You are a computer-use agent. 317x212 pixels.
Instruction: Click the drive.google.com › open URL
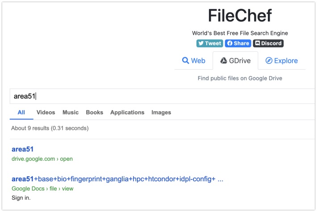42,159
